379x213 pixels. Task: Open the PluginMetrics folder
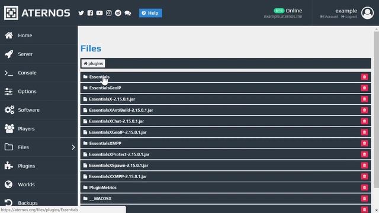[102, 188]
